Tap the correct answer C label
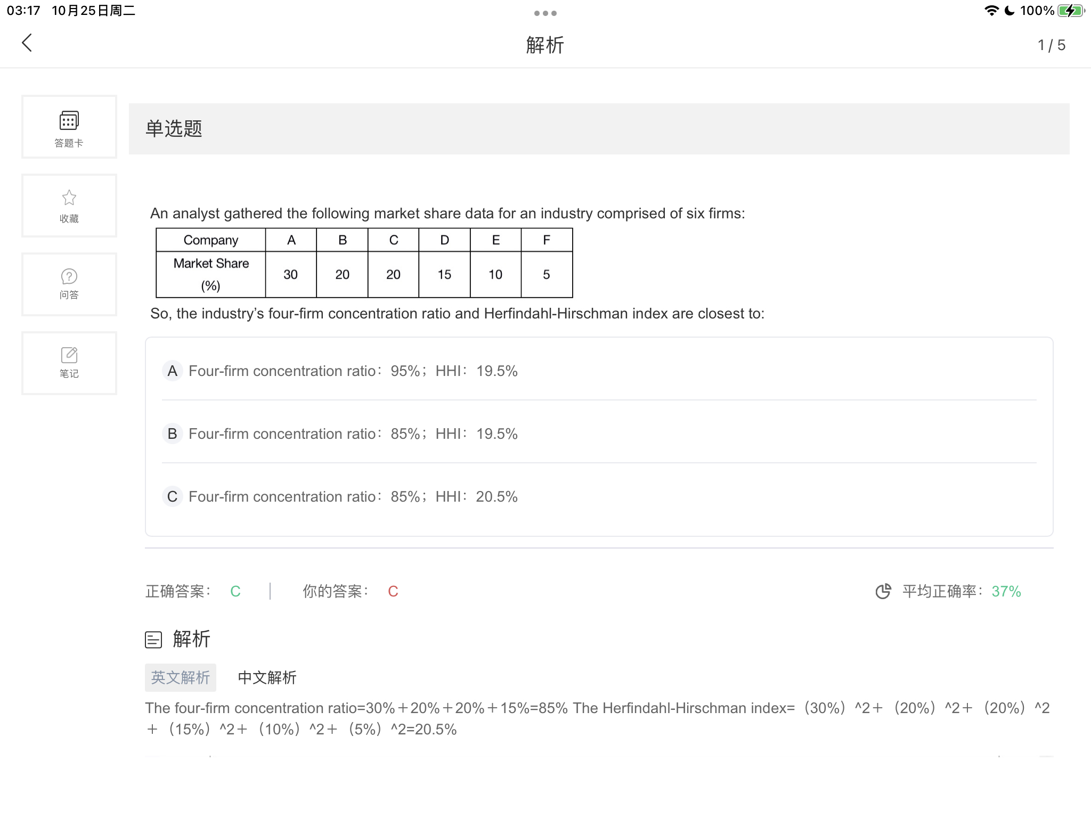The image size is (1091, 818). (235, 591)
